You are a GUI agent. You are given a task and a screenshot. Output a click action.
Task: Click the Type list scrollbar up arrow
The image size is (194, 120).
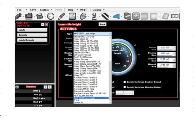110,37
